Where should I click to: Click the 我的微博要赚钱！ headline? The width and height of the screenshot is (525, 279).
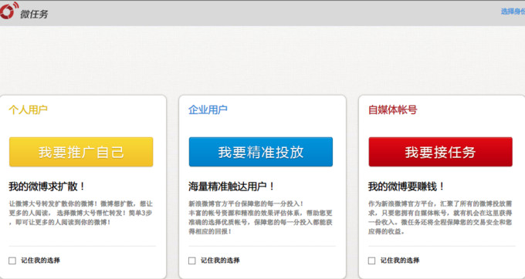point(406,187)
